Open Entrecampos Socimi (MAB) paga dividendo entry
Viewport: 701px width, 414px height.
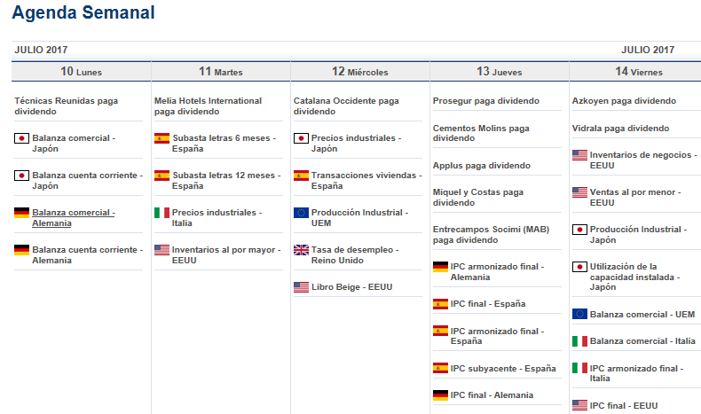coord(491,234)
